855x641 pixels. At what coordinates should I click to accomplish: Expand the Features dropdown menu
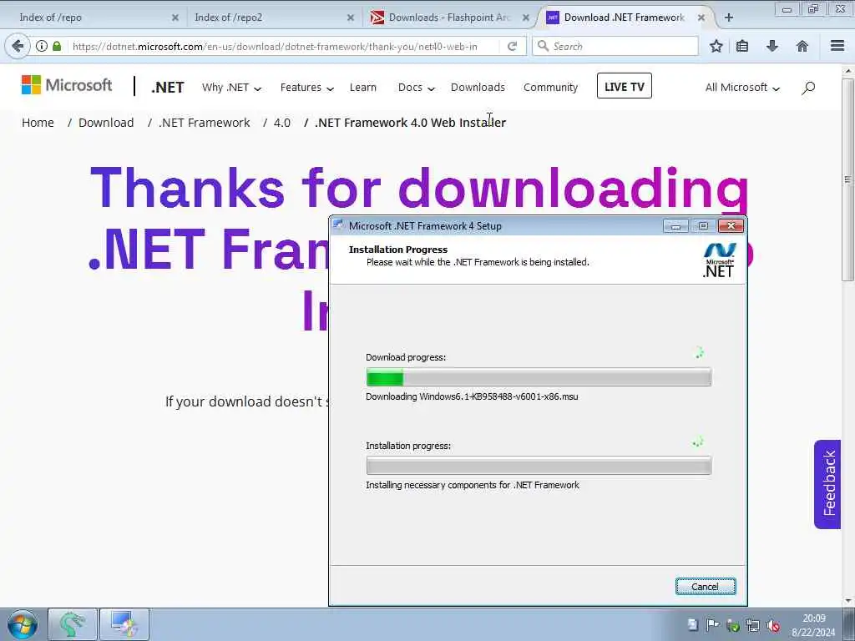tap(306, 87)
